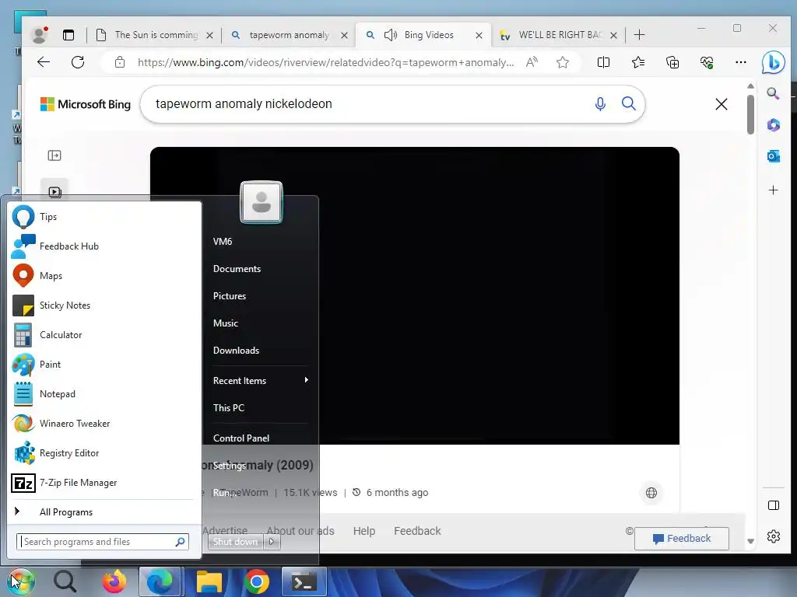The width and height of the screenshot is (797, 597).
Task: Open a new browser tab
Action: pyautogui.click(x=640, y=35)
